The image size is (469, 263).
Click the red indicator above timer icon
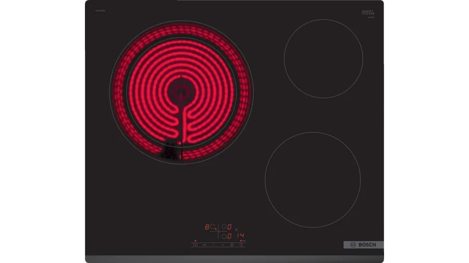(x=241, y=241)
